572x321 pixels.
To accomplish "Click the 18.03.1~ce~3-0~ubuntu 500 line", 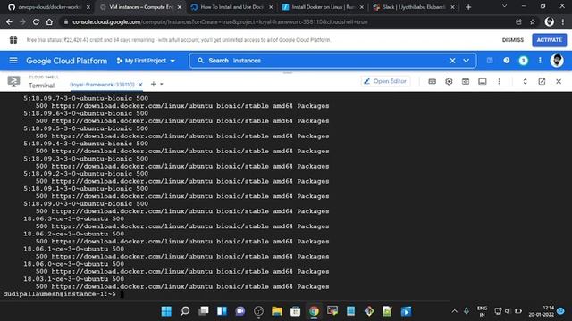I will pyautogui.click(x=73, y=279).
